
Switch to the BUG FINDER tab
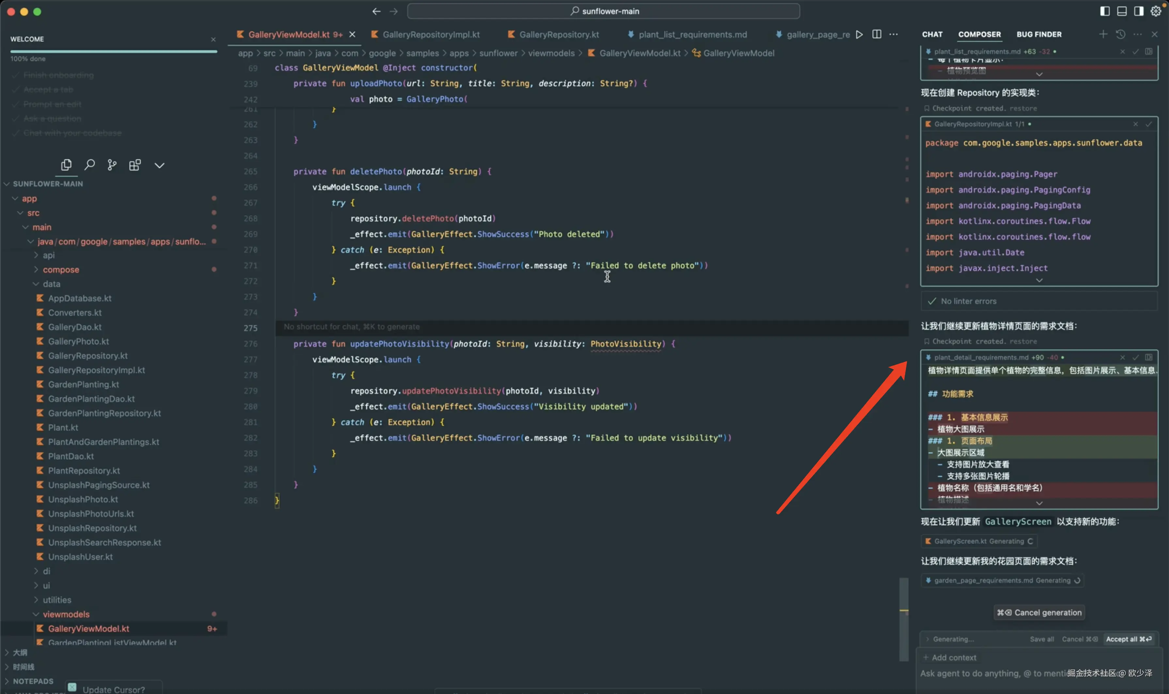click(1039, 34)
